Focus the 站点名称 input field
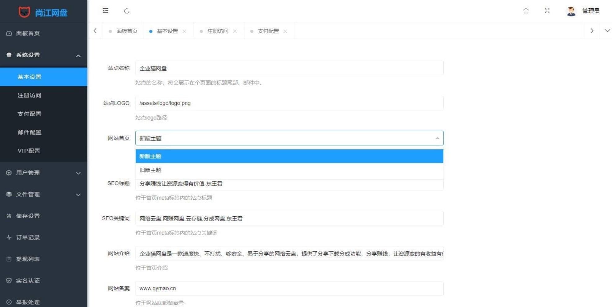The image size is (612, 307). pyautogui.click(x=289, y=68)
